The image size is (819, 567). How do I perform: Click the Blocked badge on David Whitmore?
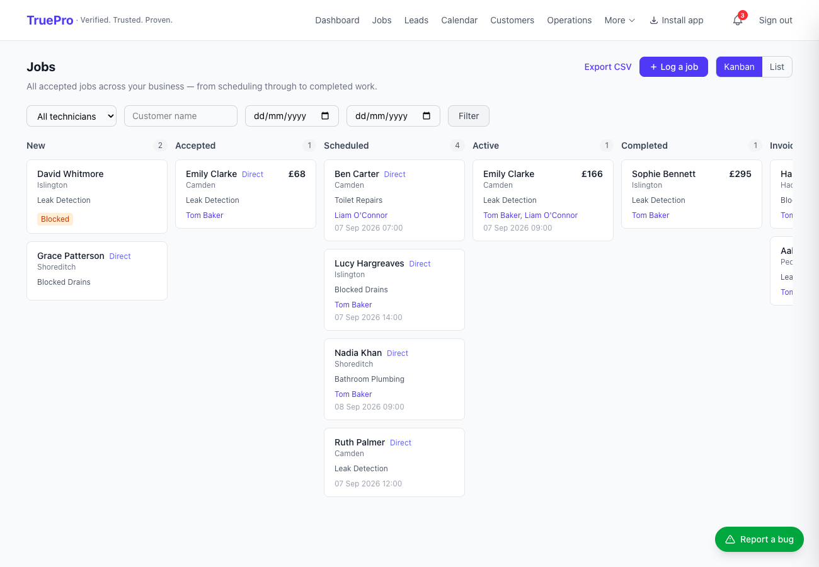[x=55, y=219]
